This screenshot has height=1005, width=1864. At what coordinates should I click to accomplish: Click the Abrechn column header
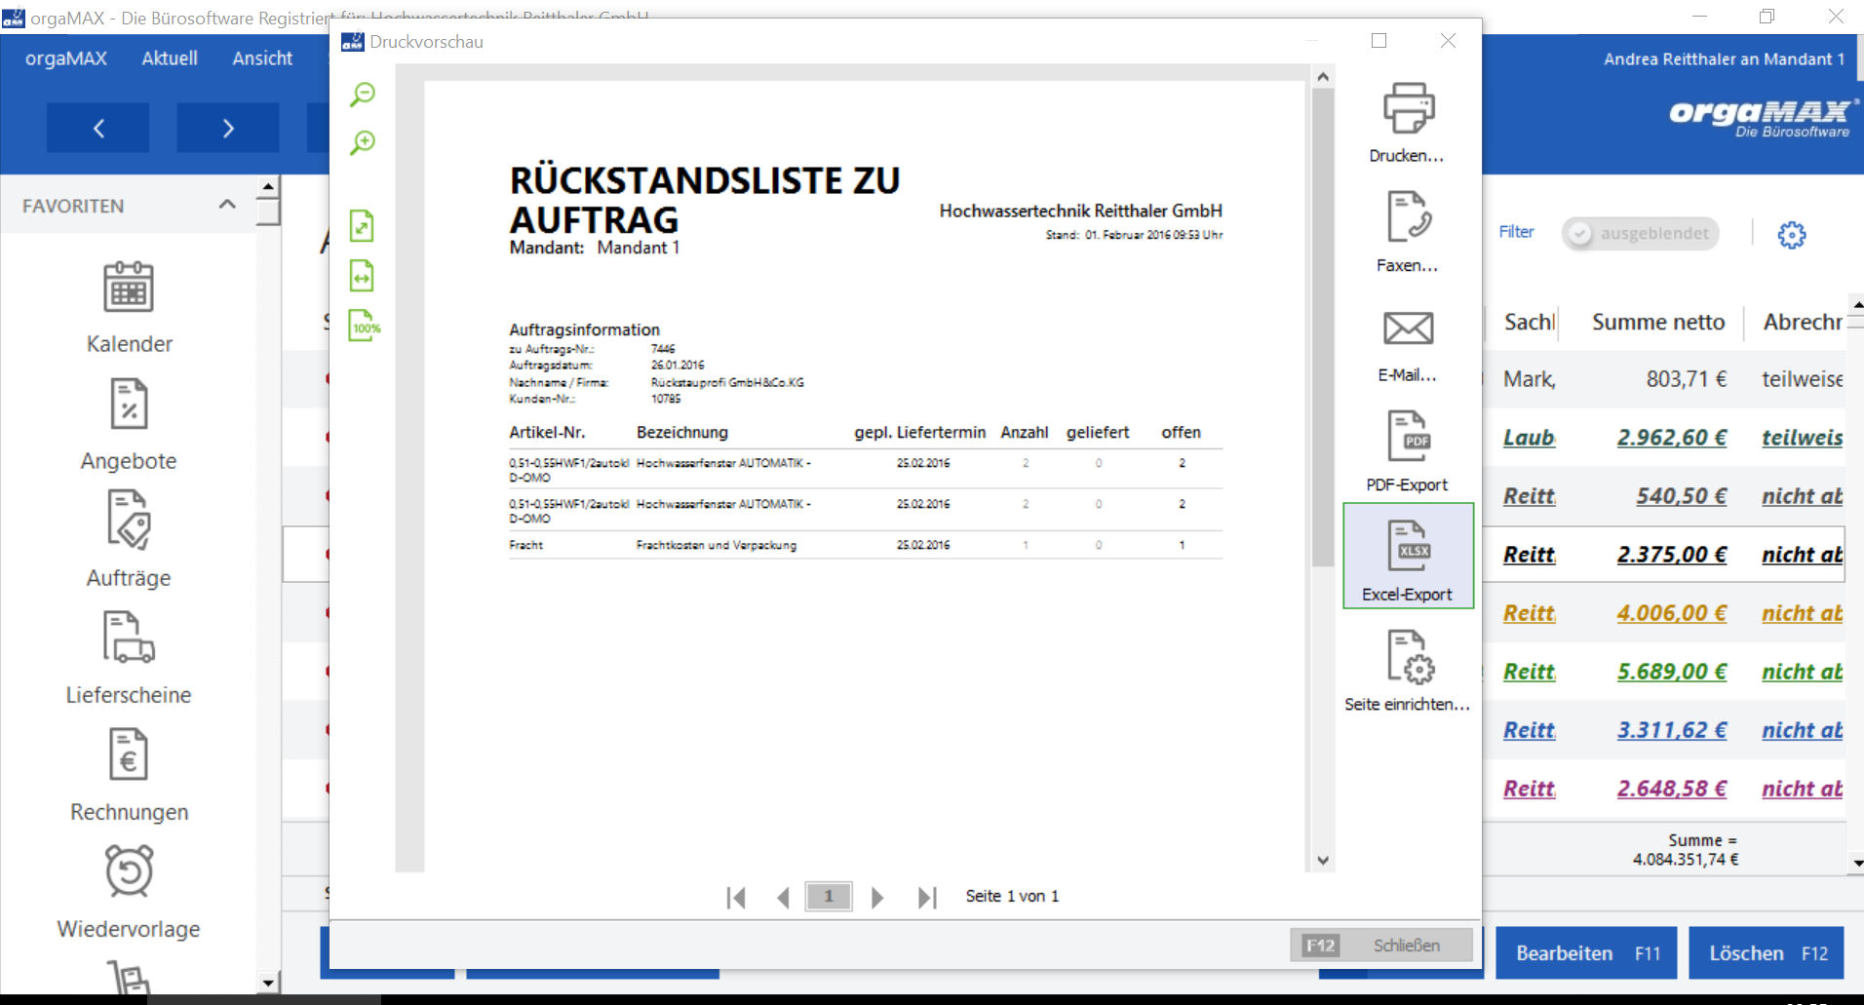tap(1802, 322)
